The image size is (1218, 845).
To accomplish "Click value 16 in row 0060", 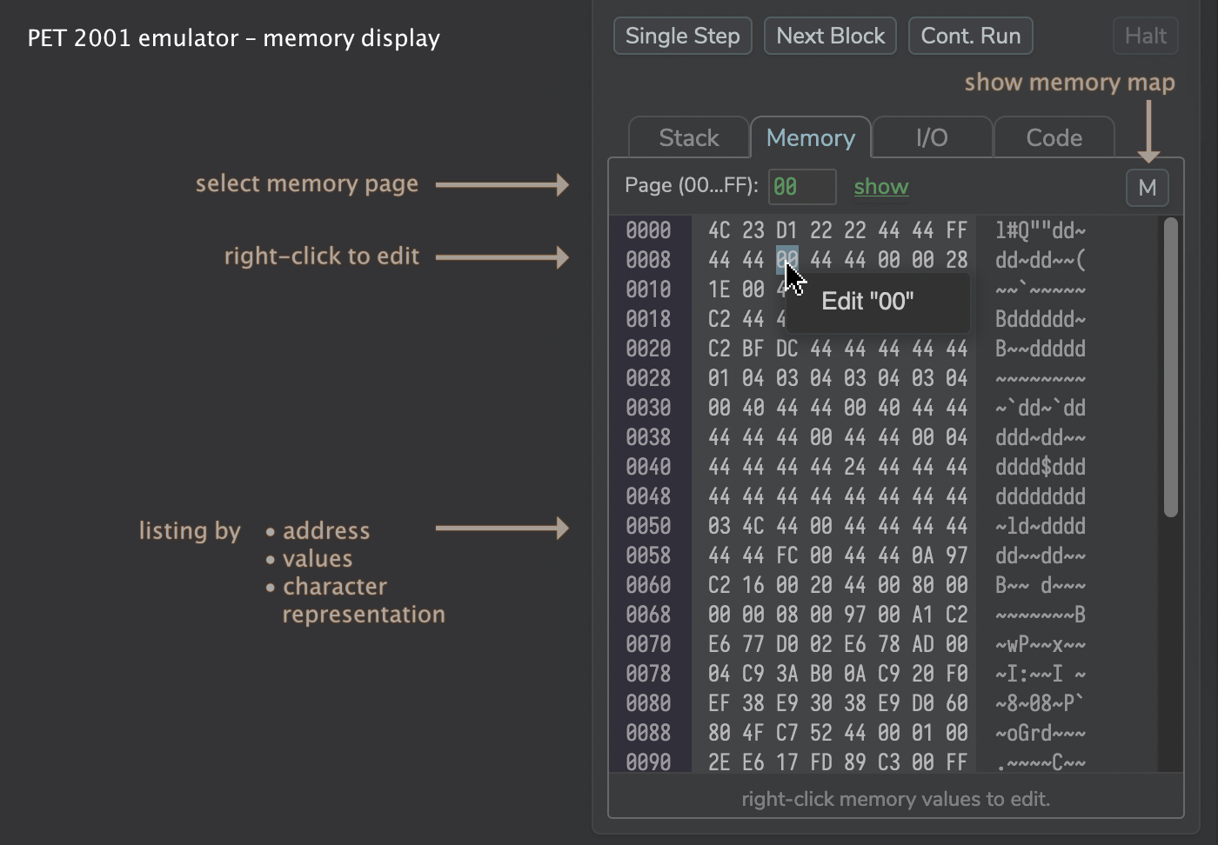I will click(x=753, y=585).
